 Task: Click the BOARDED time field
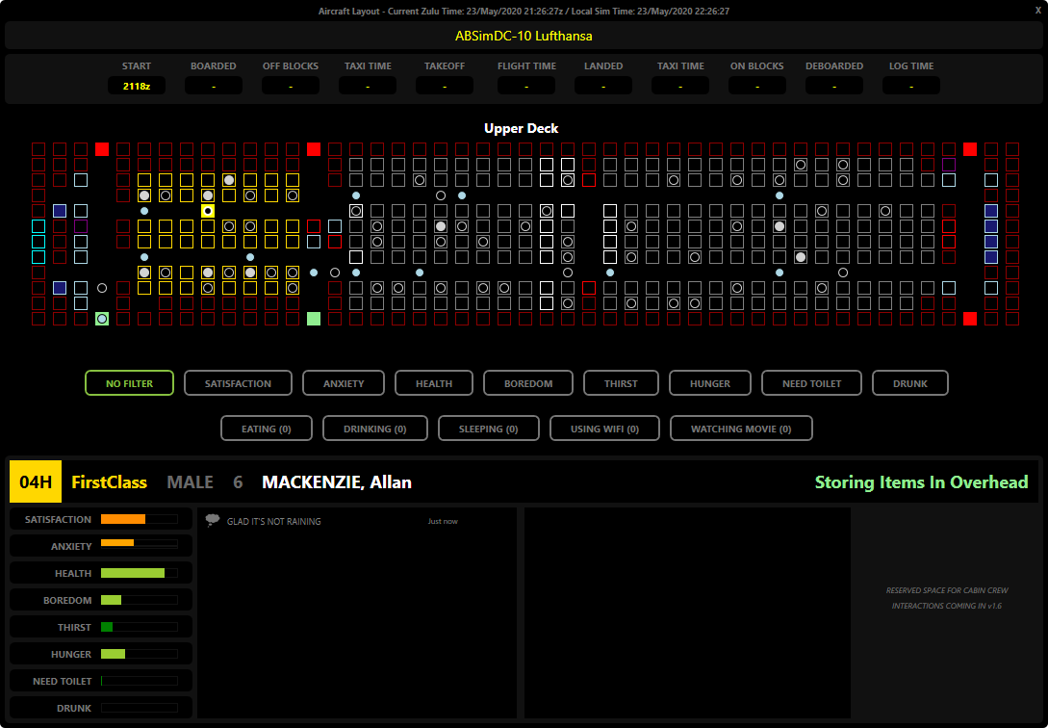(x=214, y=87)
